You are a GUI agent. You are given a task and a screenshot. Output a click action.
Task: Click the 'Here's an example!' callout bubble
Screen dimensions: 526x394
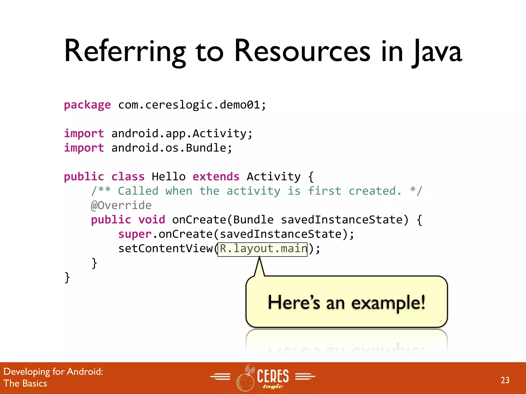click(x=346, y=302)
